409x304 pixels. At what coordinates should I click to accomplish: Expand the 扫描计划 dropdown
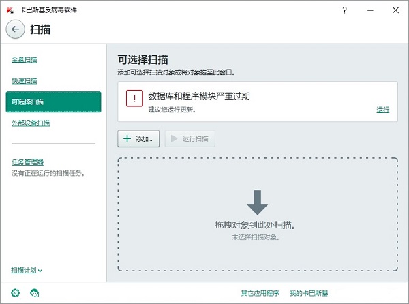27,270
